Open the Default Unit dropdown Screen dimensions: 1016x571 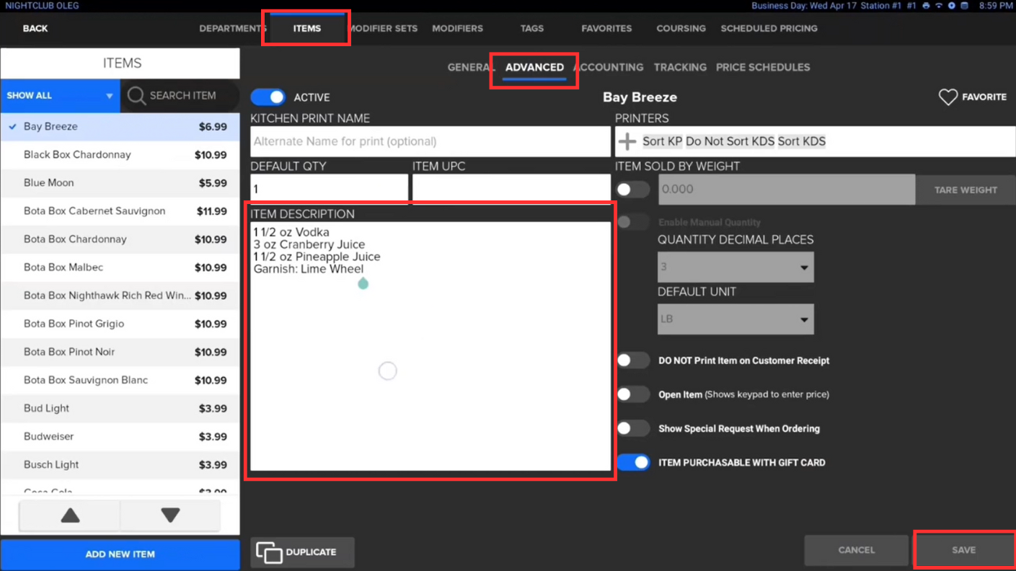[735, 319]
